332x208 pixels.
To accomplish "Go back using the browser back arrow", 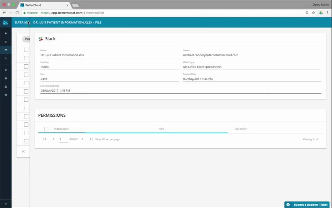I will click(x=4, y=13).
